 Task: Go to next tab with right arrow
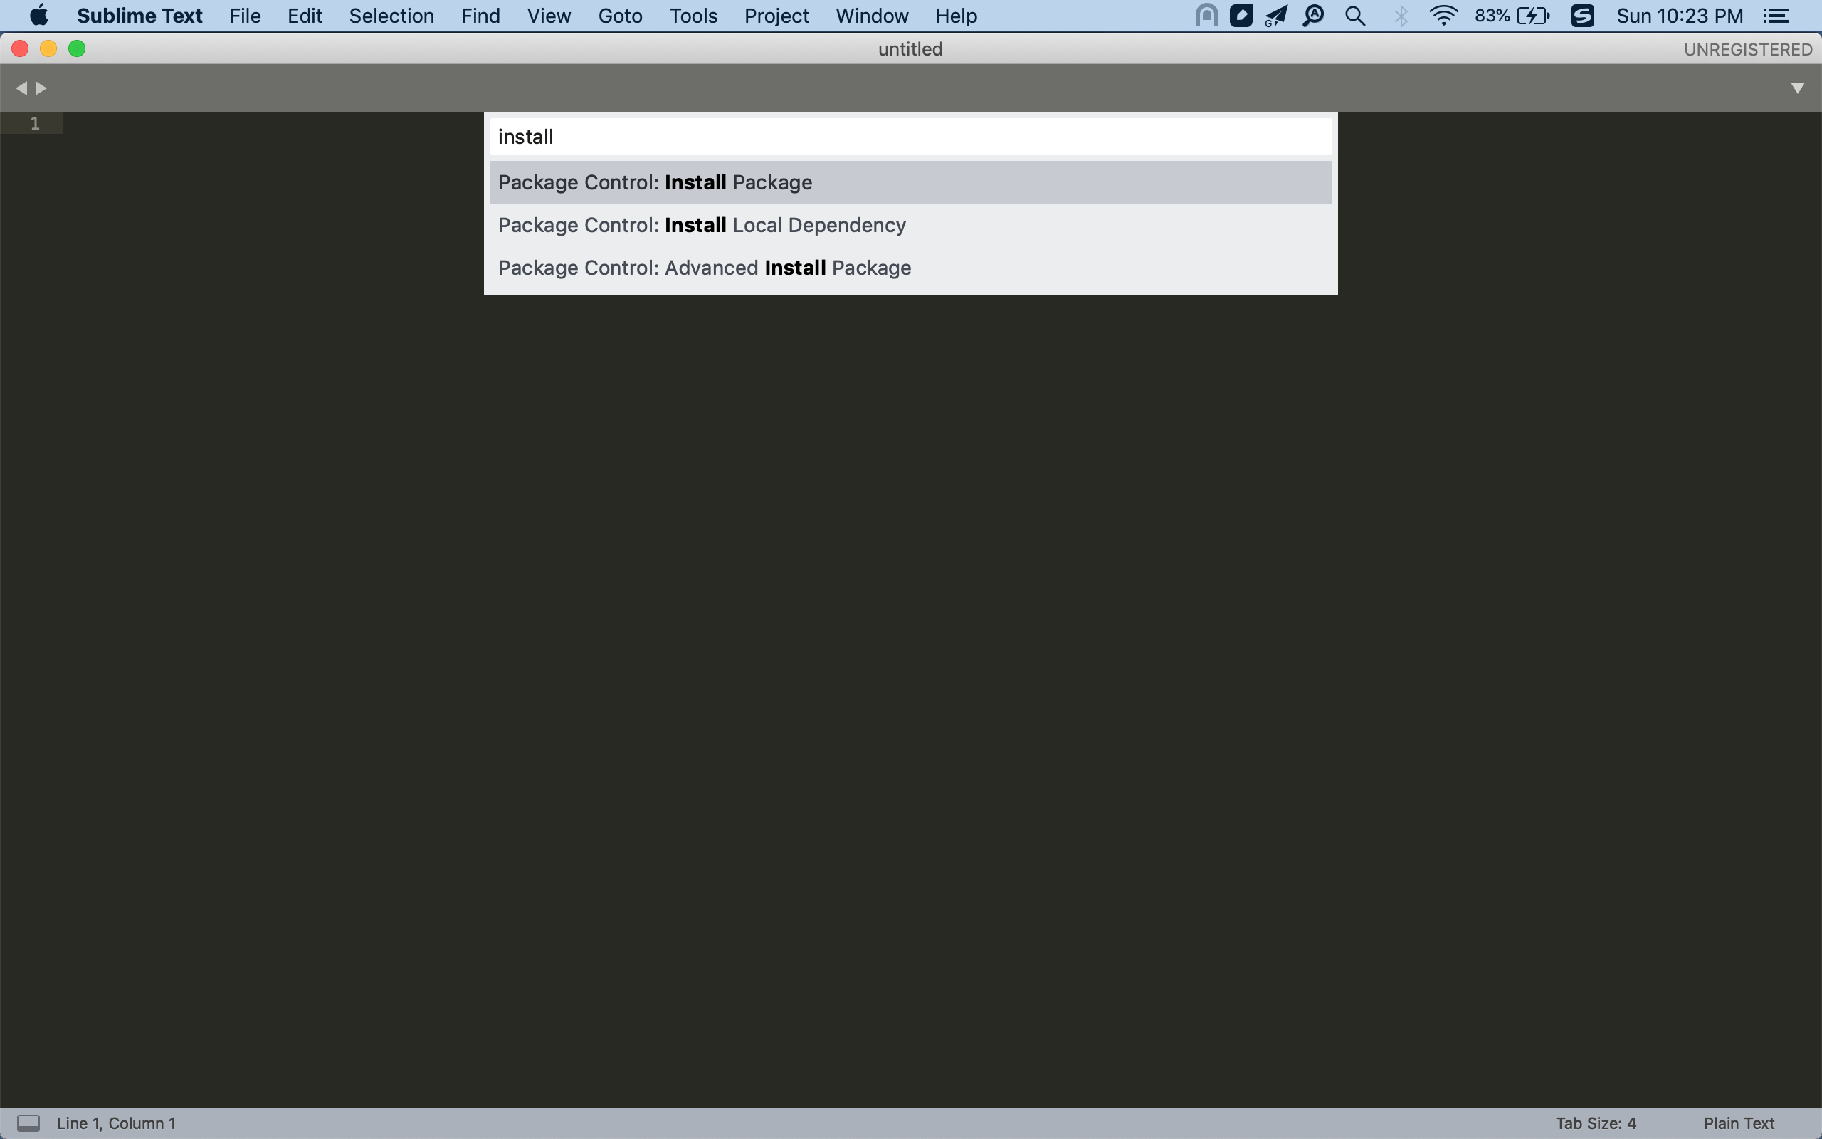point(41,88)
